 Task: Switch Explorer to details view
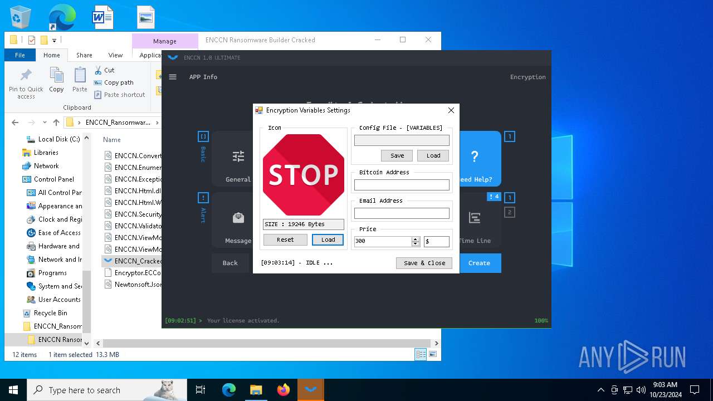(421, 354)
